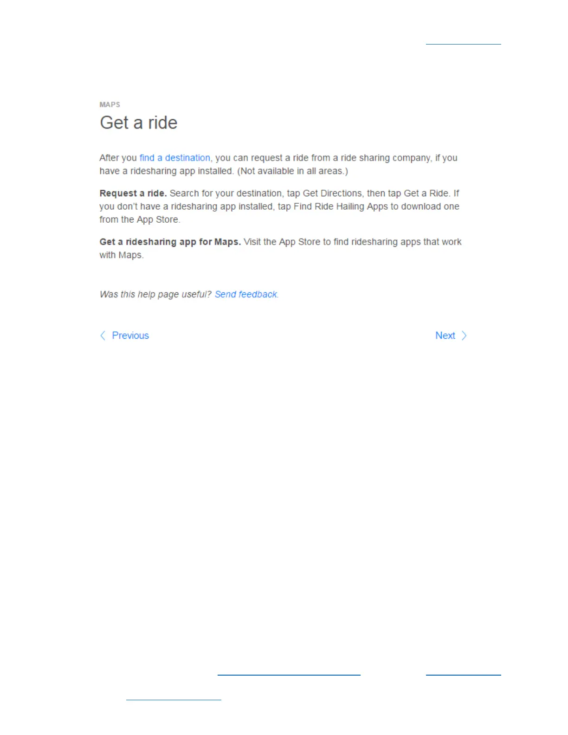Click bold 'Get a ridesharing app for Maps.'
Viewport: 568px width, 735px height.
(x=170, y=242)
